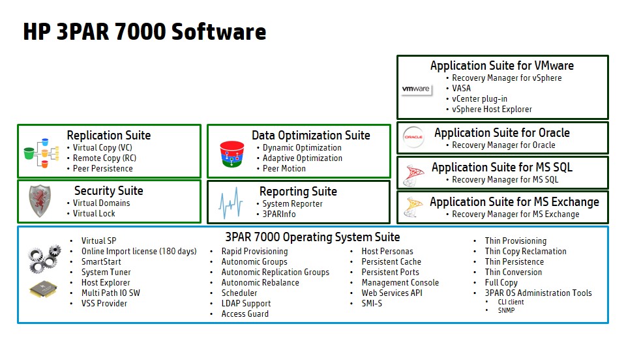This screenshot has width=626, height=352.
Task: Click the Host Personas bullet
Action: click(387, 251)
